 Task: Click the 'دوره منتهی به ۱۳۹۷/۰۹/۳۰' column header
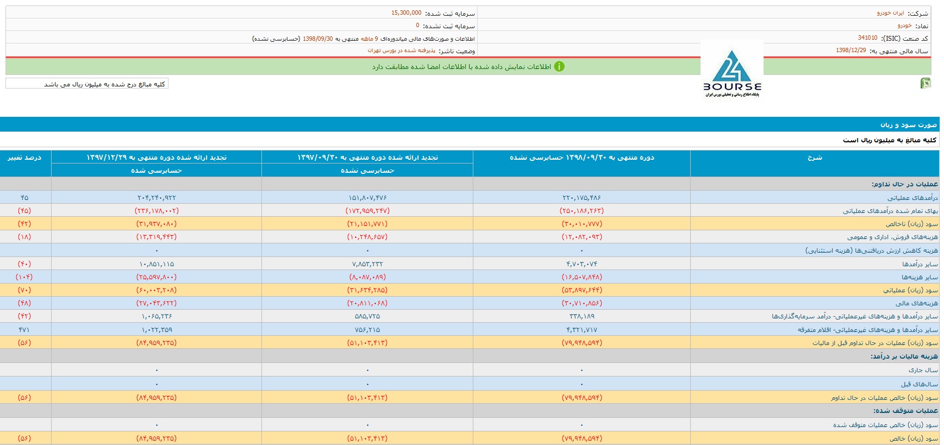[367, 158]
